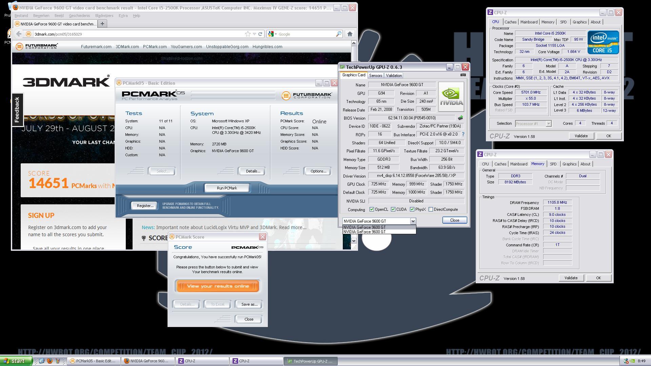Open the Windows Start button

(x=16, y=361)
